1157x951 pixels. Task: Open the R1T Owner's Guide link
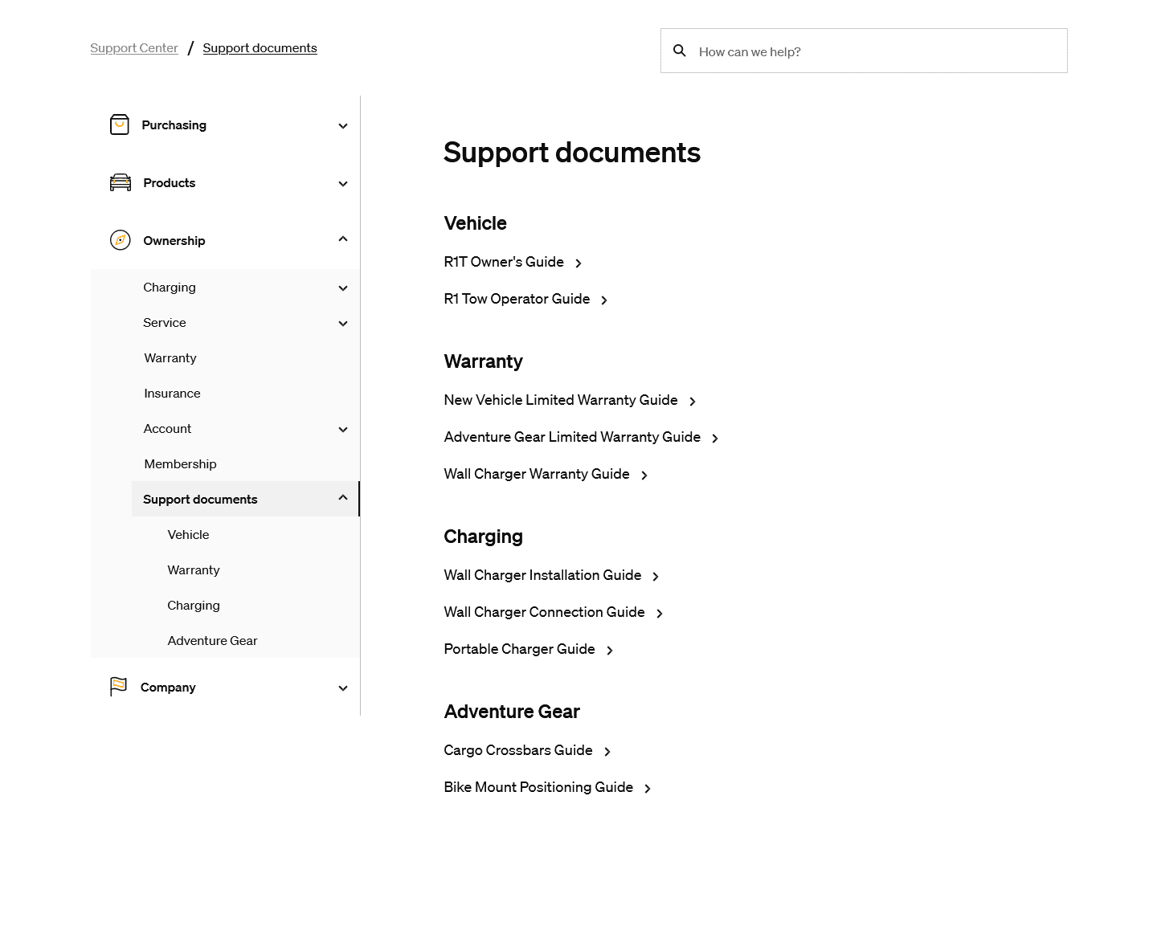click(x=504, y=262)
